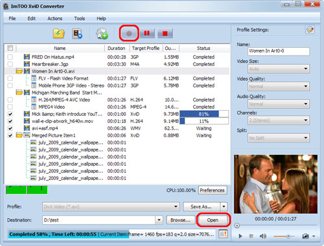Viewport: 324px width, 246px height.
Task: Mute preview with the speaker icon
Action: [262, 236]
